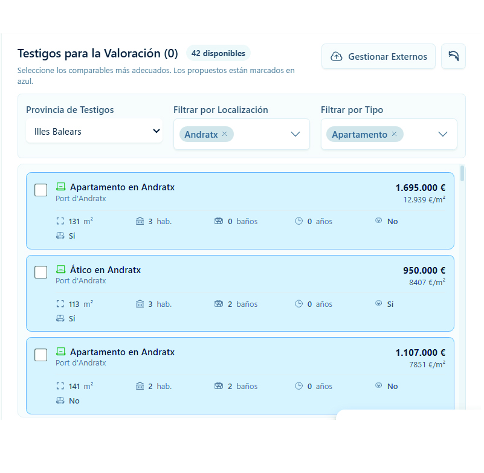Click the Gestionar Externos button
This screenshot has width=484, height=473.
378,57
